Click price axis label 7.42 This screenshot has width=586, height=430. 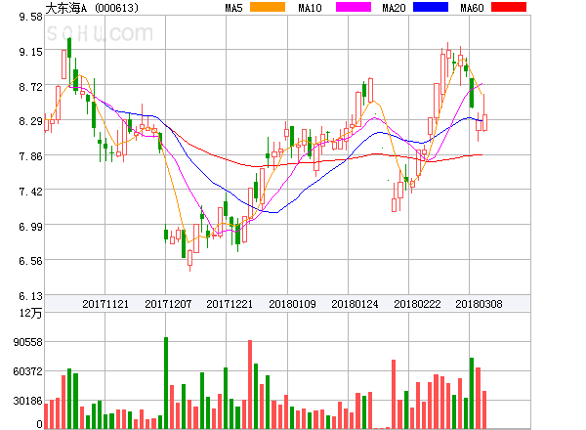point(31,192)
